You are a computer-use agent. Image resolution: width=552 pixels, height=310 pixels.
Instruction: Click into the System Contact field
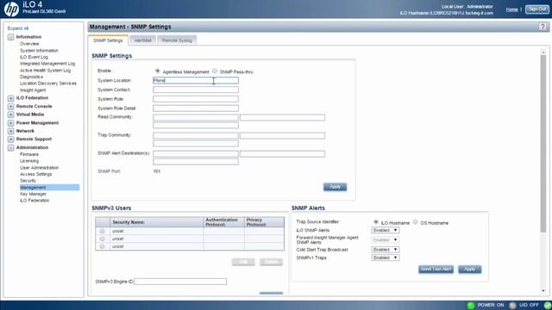(x=196, y=90)
